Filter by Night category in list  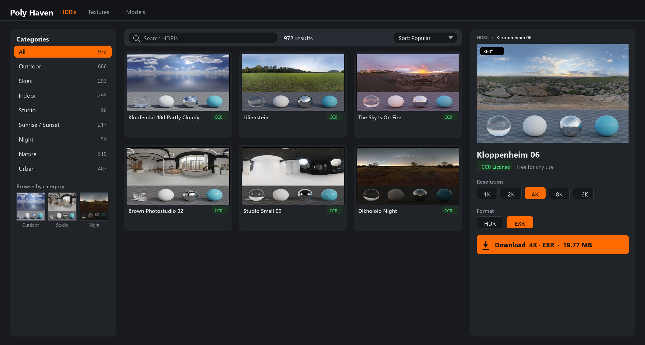pos(63,139)
